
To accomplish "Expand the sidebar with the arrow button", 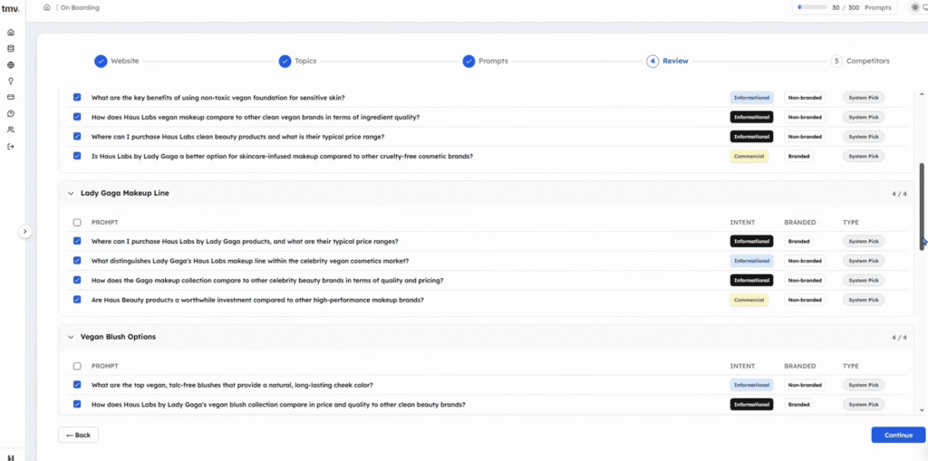I will tap(24, 231).
